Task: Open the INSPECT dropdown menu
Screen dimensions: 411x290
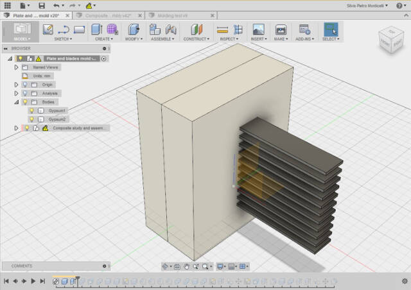Action: (x=229, y=38)
